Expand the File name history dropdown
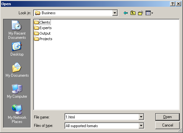The height and width of the screenshot is (133, 183). (141, 117)
